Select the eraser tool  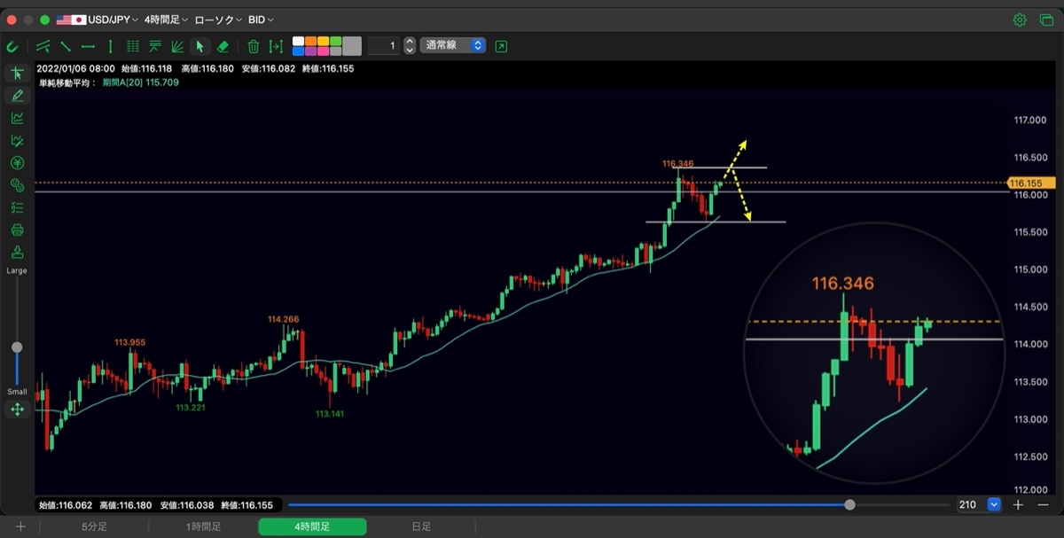click(223, 46)
